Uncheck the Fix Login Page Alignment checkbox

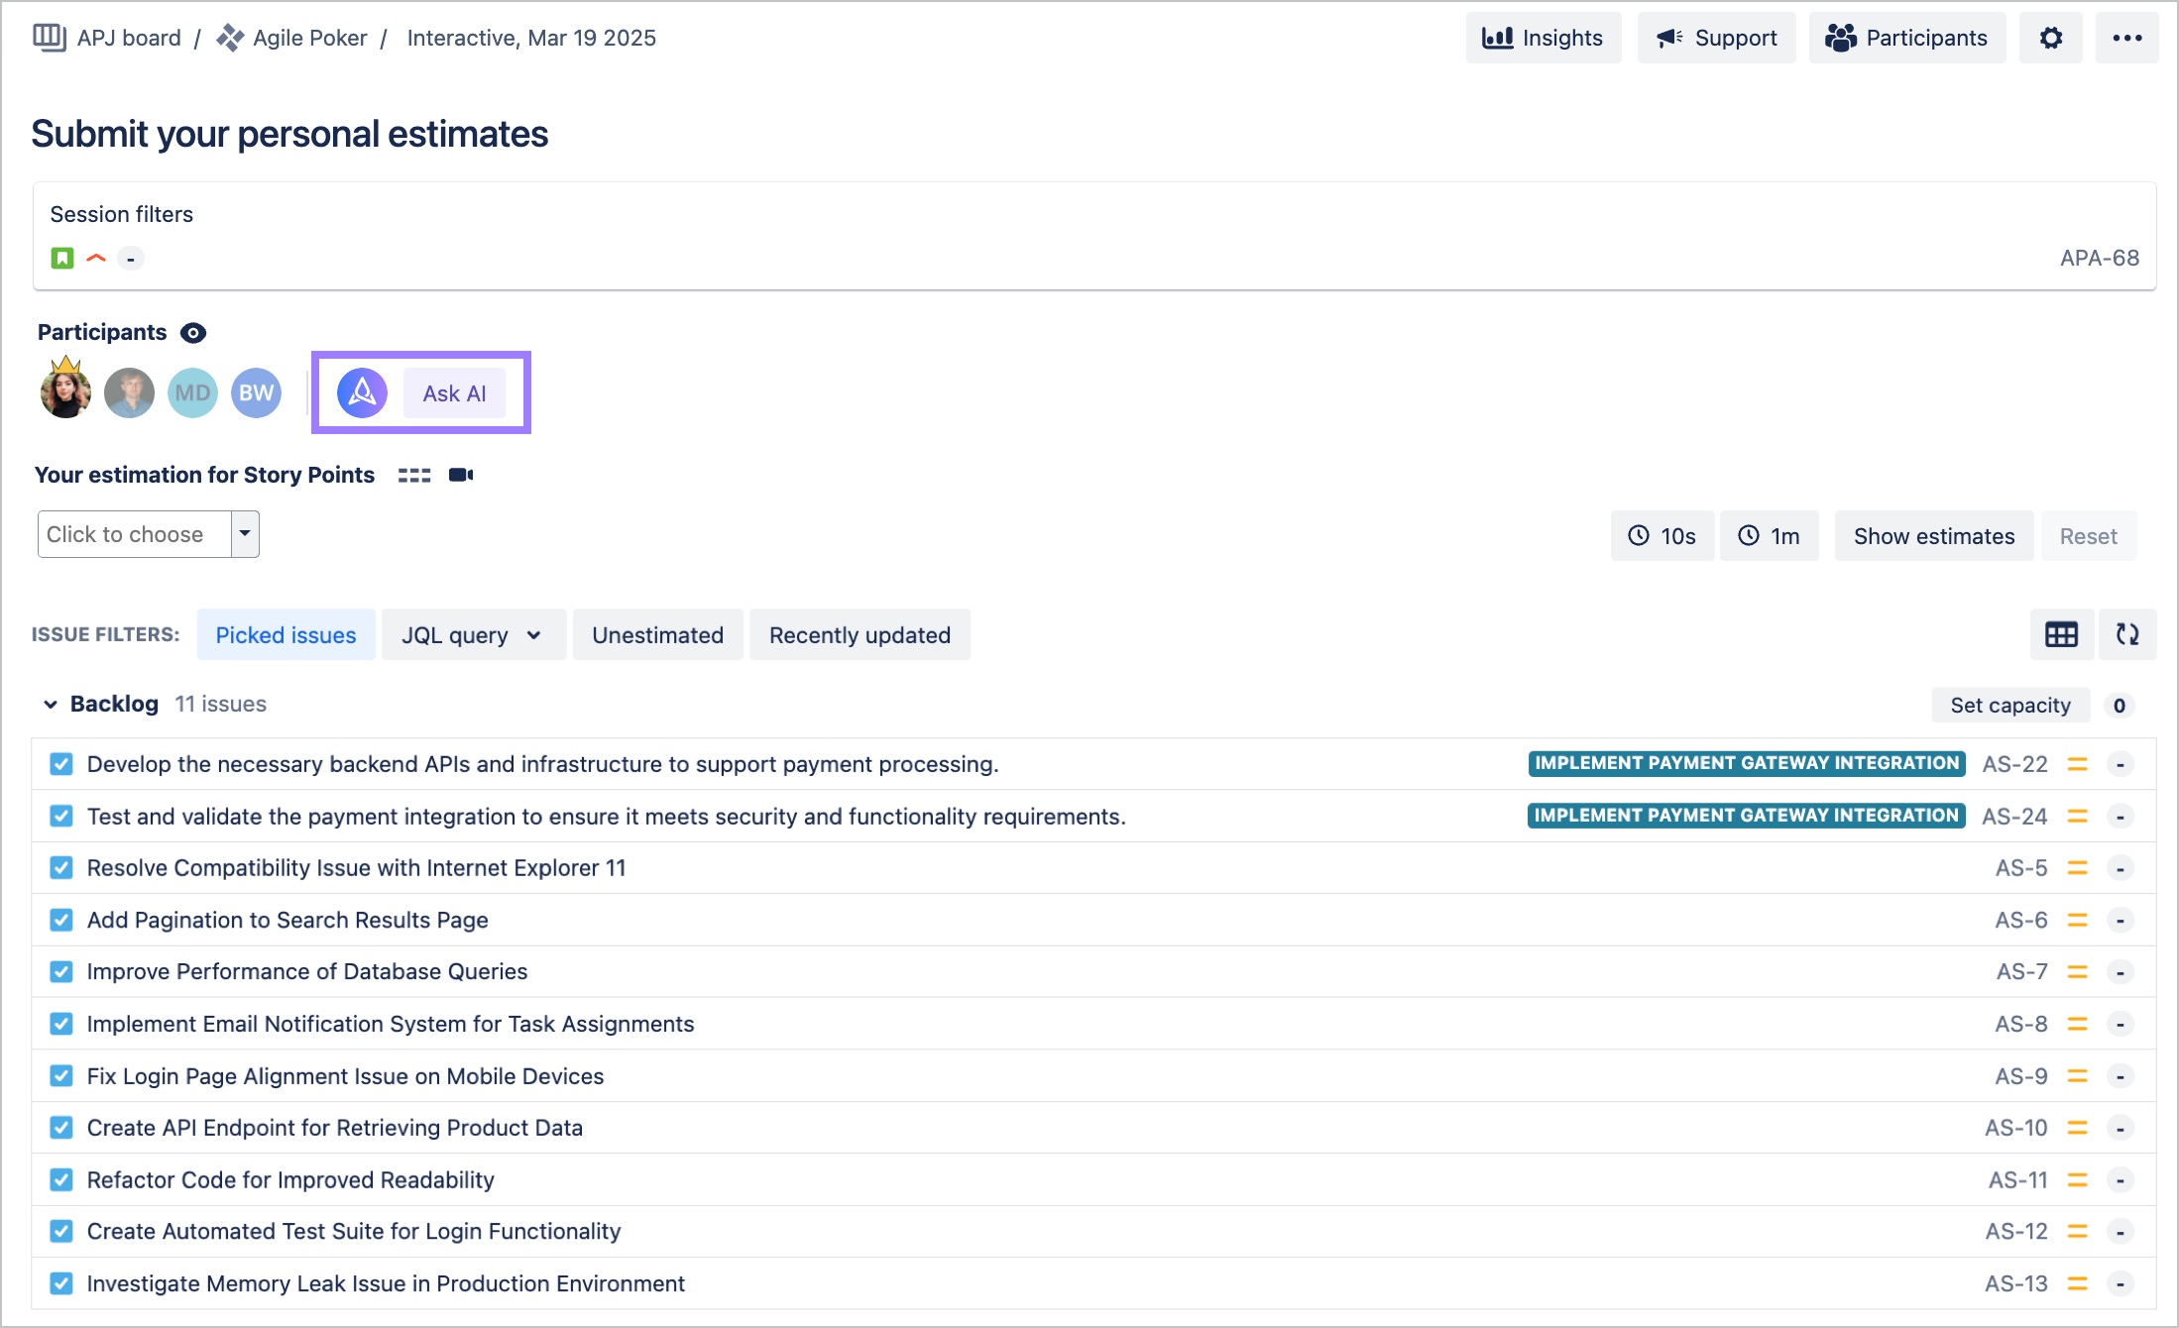(x=61, y=1075)
